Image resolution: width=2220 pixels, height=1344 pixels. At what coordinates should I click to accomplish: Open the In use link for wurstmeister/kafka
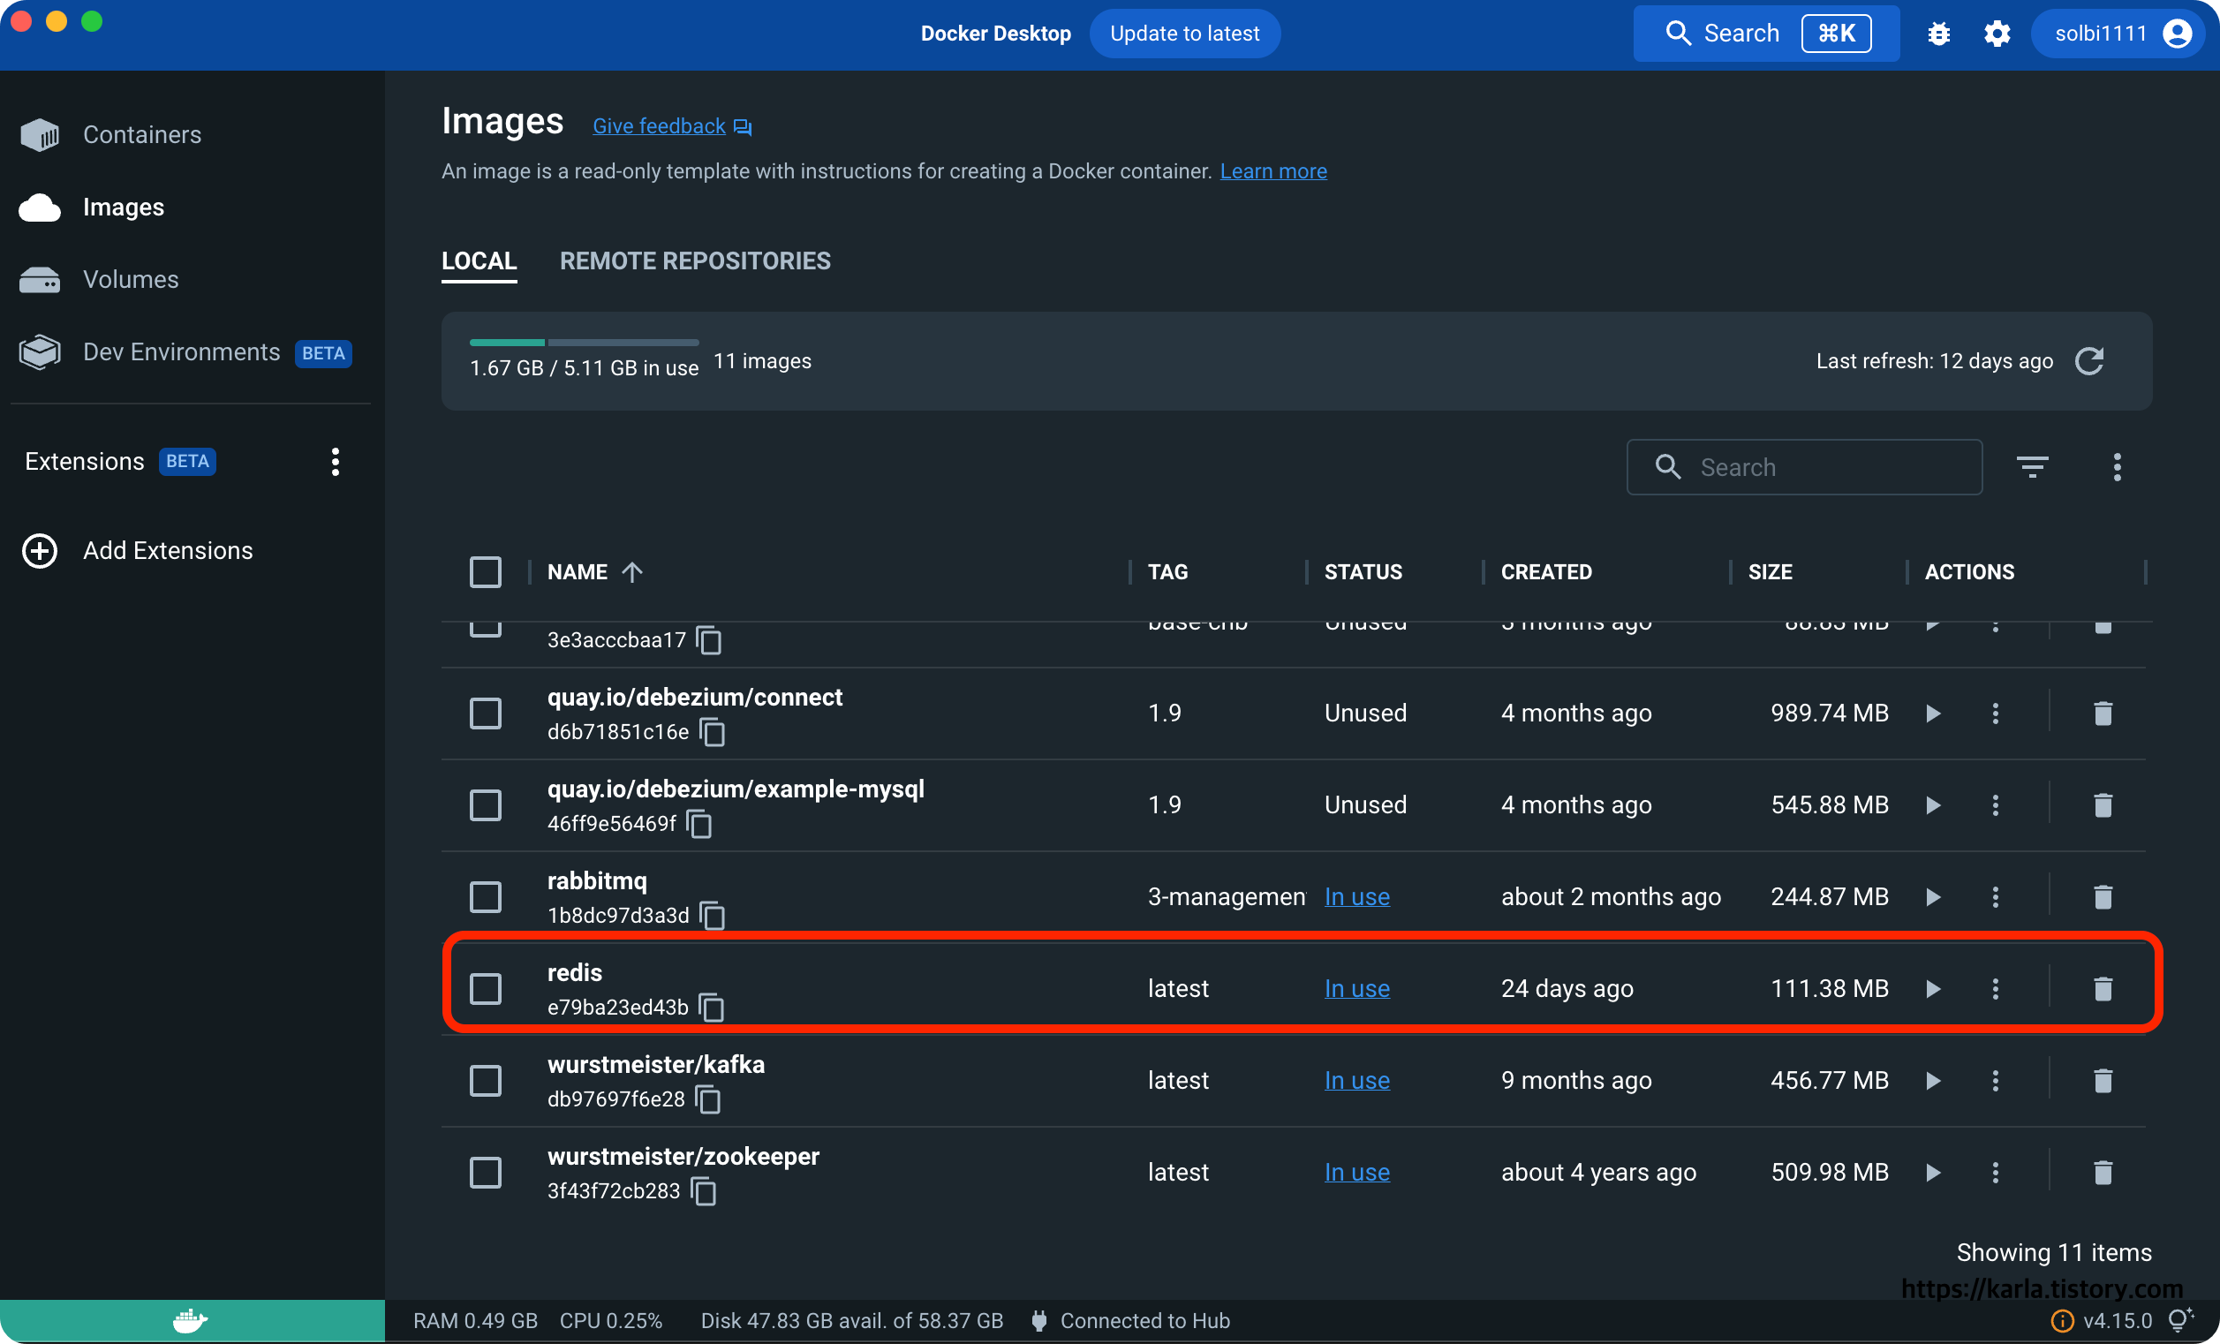point(1356,1080)
